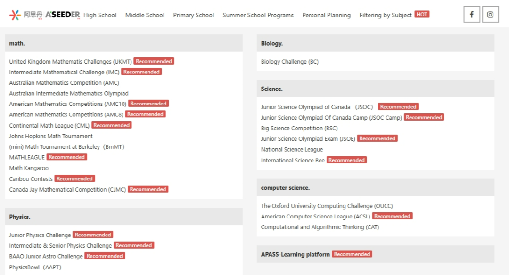Open United Kingdom Mathematis Challenges (UKMT) link
Screen dimensions: 509x275
pos(70,62)
